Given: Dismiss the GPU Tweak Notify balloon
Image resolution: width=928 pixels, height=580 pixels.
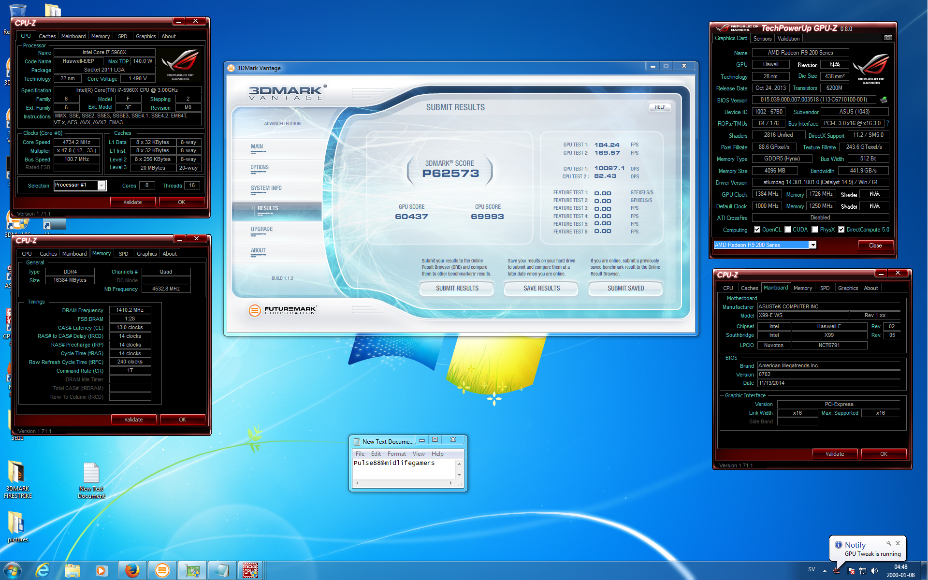Looking at the screenshot, I should tap(898, 543).
